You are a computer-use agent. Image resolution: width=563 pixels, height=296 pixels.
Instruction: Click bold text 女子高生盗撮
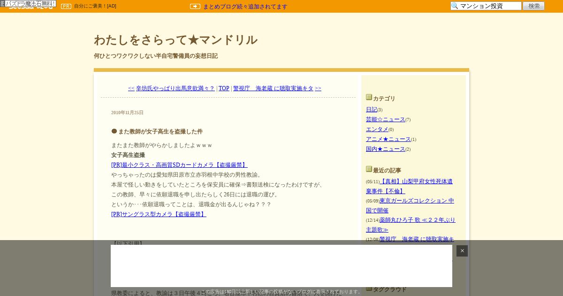coord(128,155)
